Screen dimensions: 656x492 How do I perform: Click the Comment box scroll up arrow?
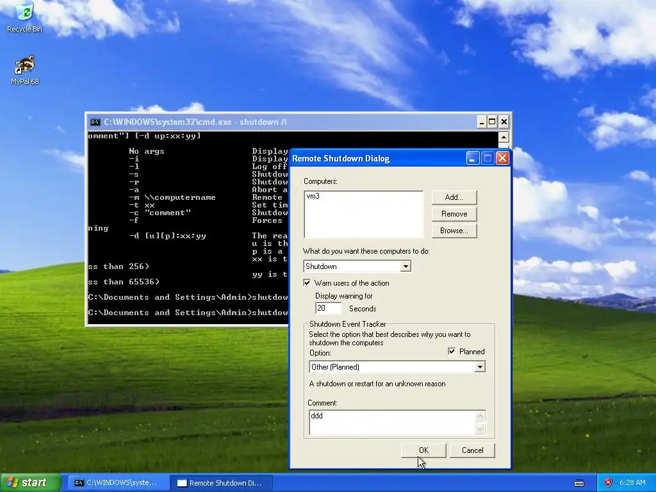click(x=480, y=416)
